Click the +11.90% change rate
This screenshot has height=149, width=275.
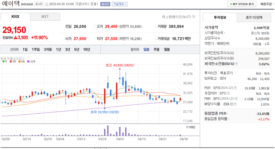(39, 38)
